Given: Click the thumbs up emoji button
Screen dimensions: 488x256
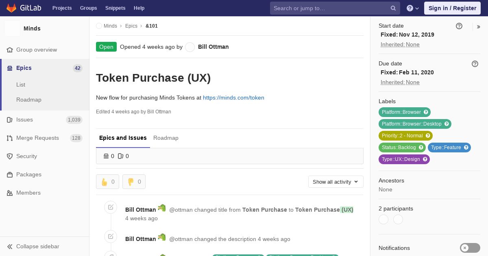Looking at the screenshot, I should (x=107, y=182).
